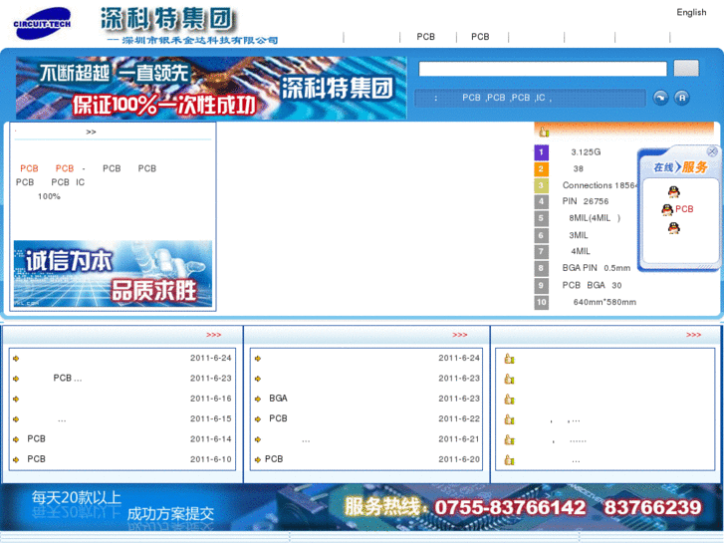Select the purple rank badge number 1
The image size is (724, 543).
(541, 152)
